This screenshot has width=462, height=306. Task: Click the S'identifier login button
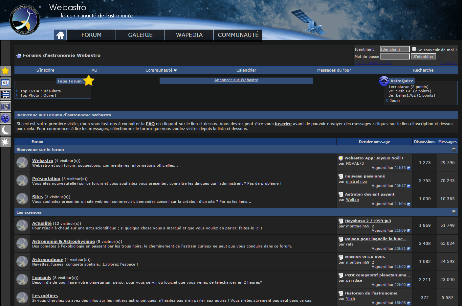click(x=423, y=57)
